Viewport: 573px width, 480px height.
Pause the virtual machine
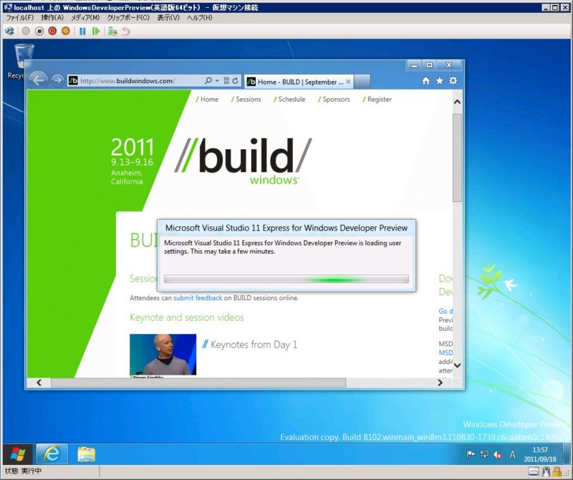pyautogui.click(x=82, y=31)
